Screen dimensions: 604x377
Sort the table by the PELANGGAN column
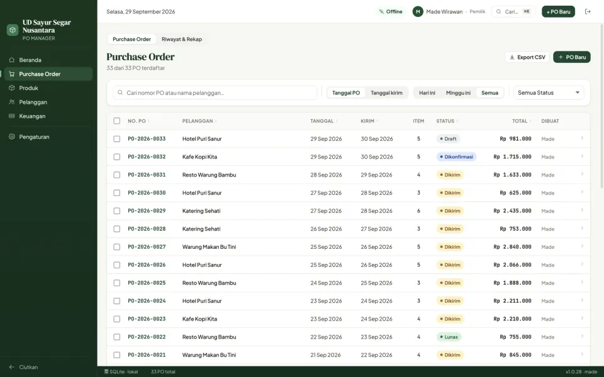(199, 121)
